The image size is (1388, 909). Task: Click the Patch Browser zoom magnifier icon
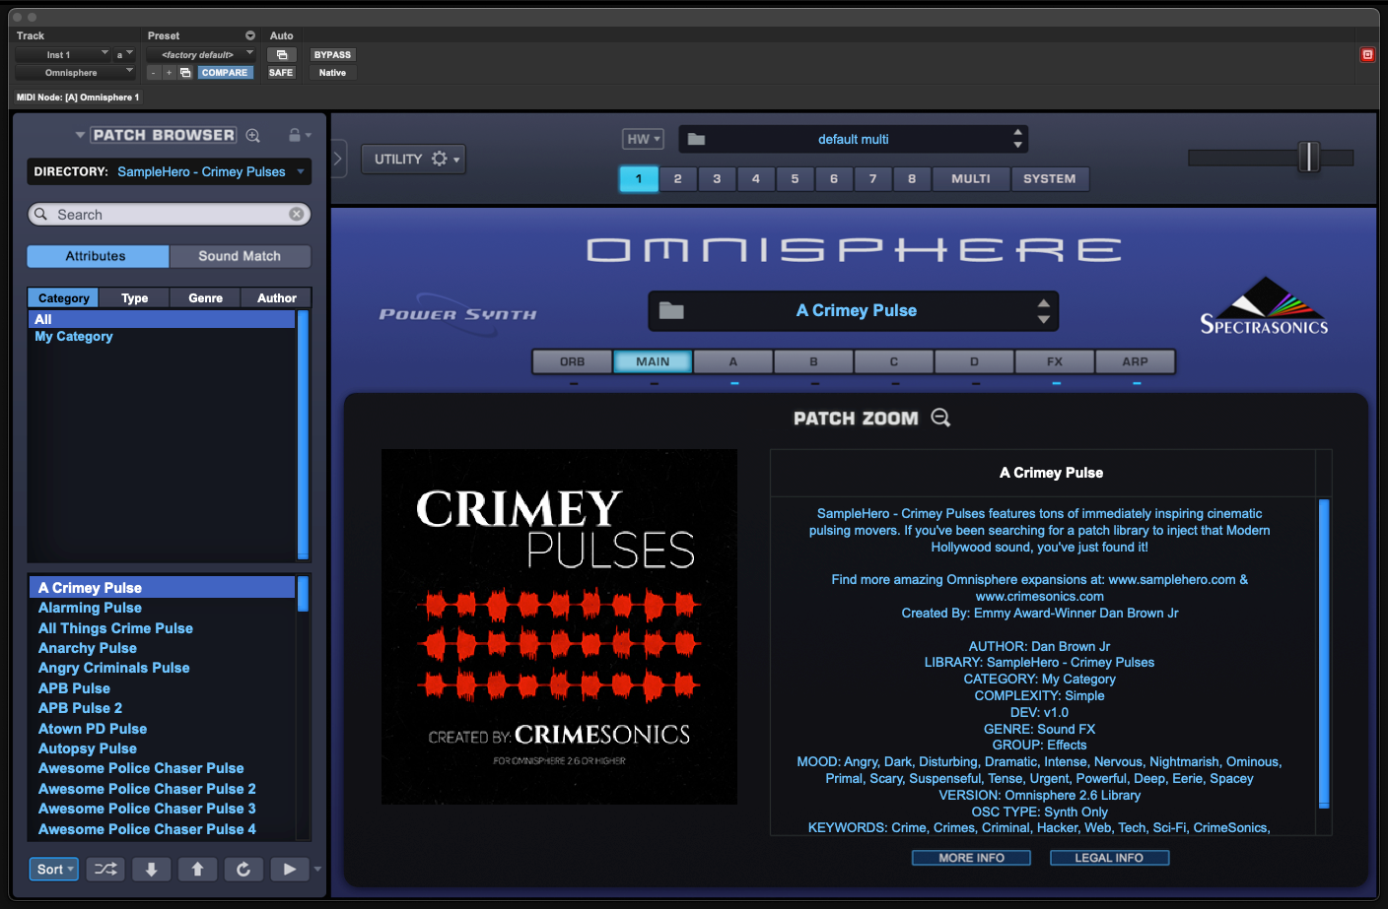coord(252,135)
